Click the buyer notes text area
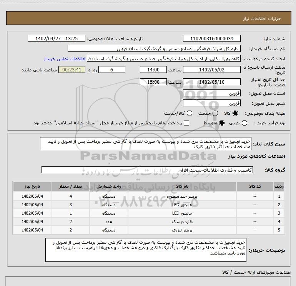The image size is (296, 286). click(x=146, y=250)
